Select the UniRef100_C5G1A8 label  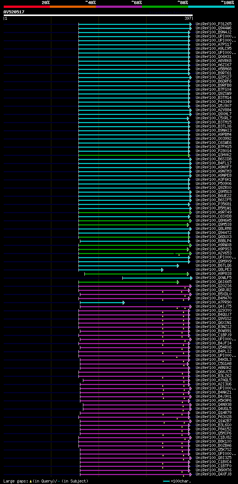click(213, 364)
